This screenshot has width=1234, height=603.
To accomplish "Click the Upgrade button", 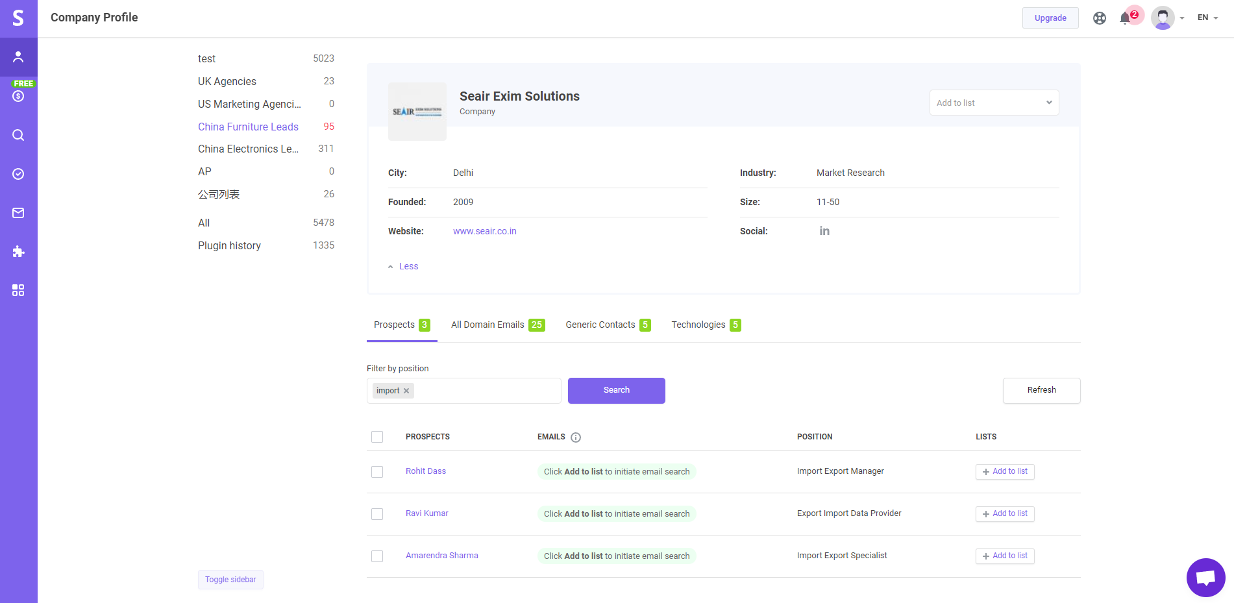I will [1050, 18].
